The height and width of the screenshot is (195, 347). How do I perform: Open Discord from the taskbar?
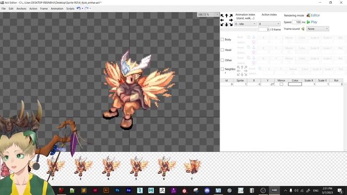click(x=207, y=190)
